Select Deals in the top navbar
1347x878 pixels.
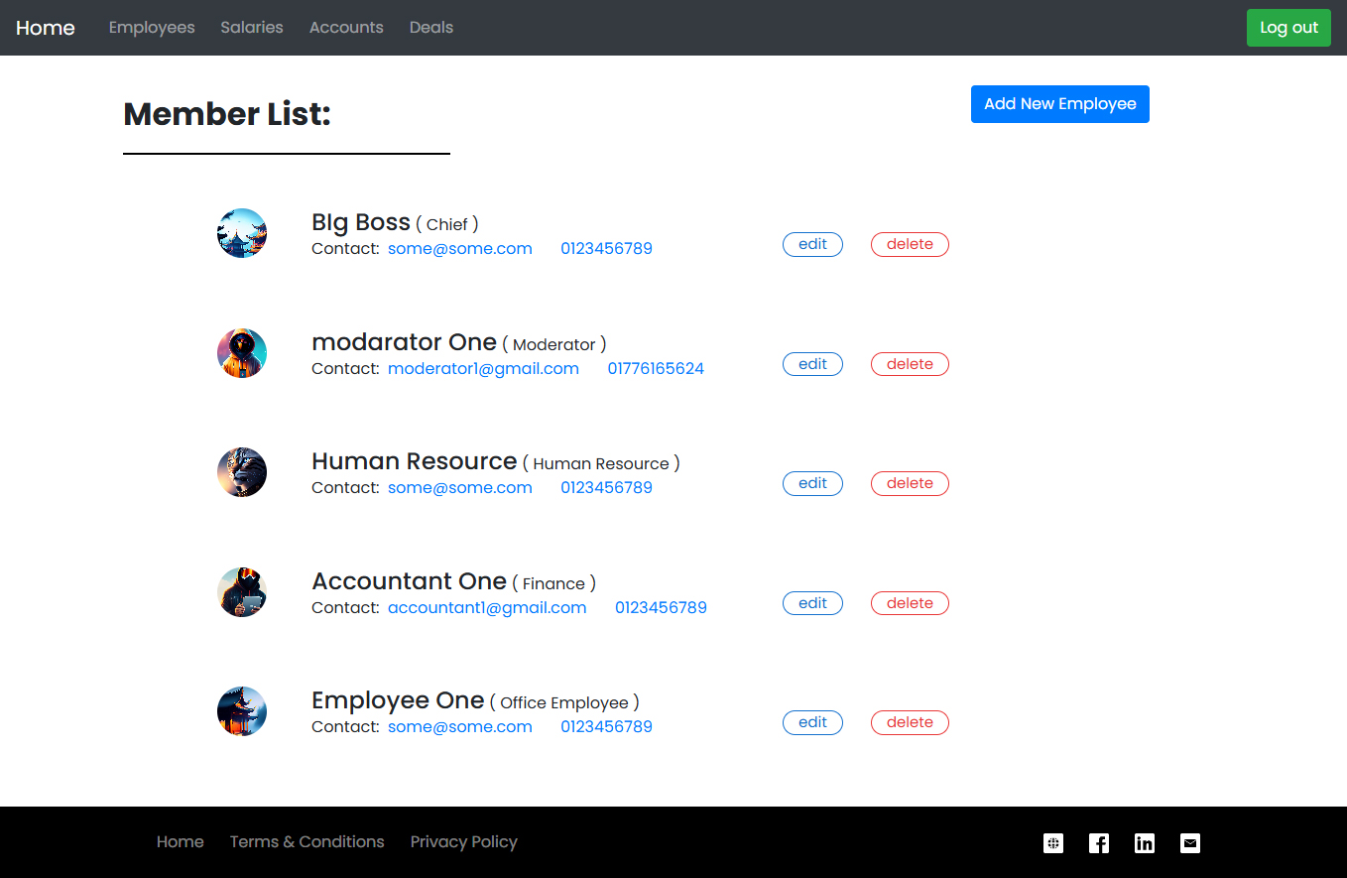[x=431, y=28]
